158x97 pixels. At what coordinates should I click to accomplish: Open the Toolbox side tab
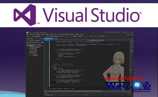[132, 46]
